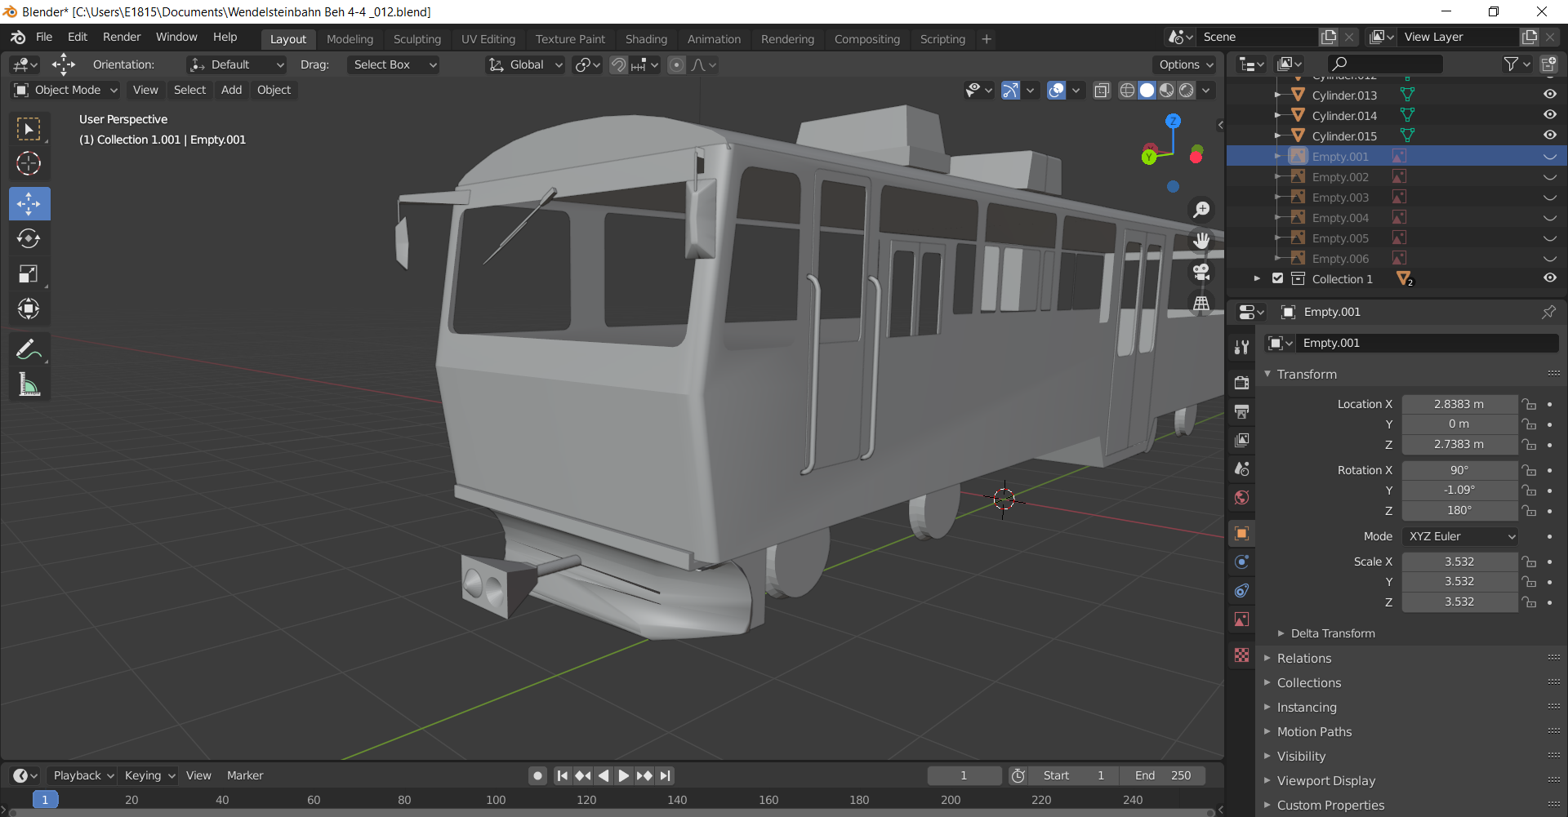
Task: Click the Scale X value field
Action: (x=1459, y=562)
